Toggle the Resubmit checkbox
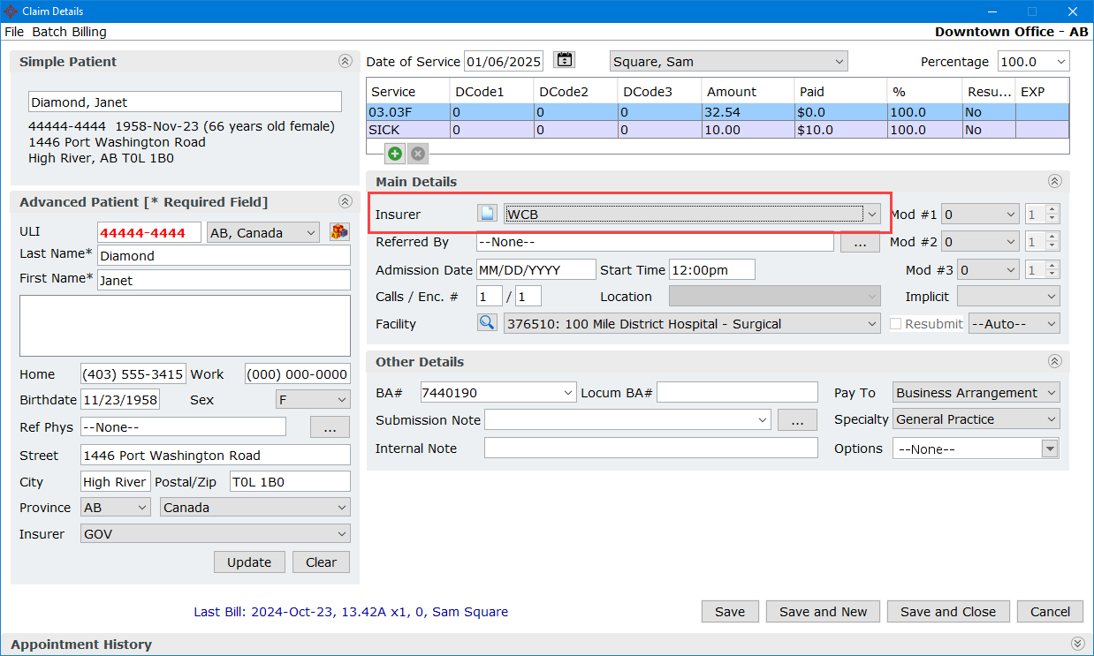1094x656 pixels. point(895,324)
